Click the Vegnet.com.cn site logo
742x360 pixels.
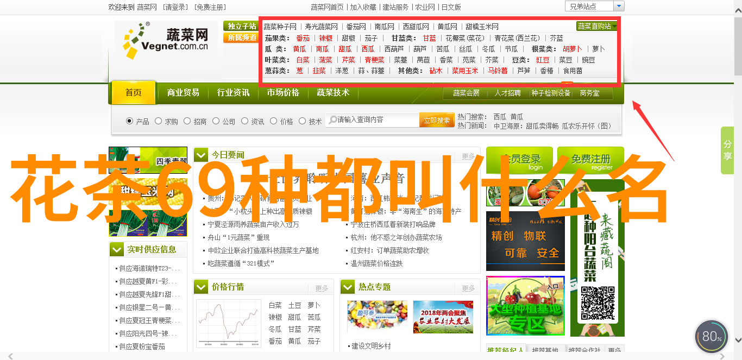[x=166, y=40]
